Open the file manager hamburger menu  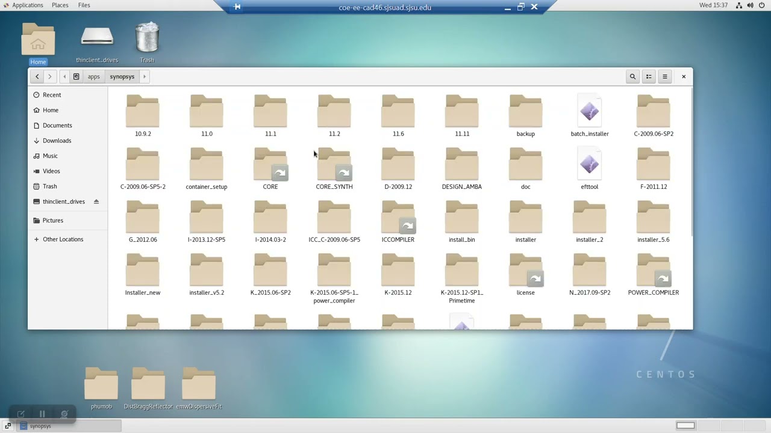click(x=665, y=76)
